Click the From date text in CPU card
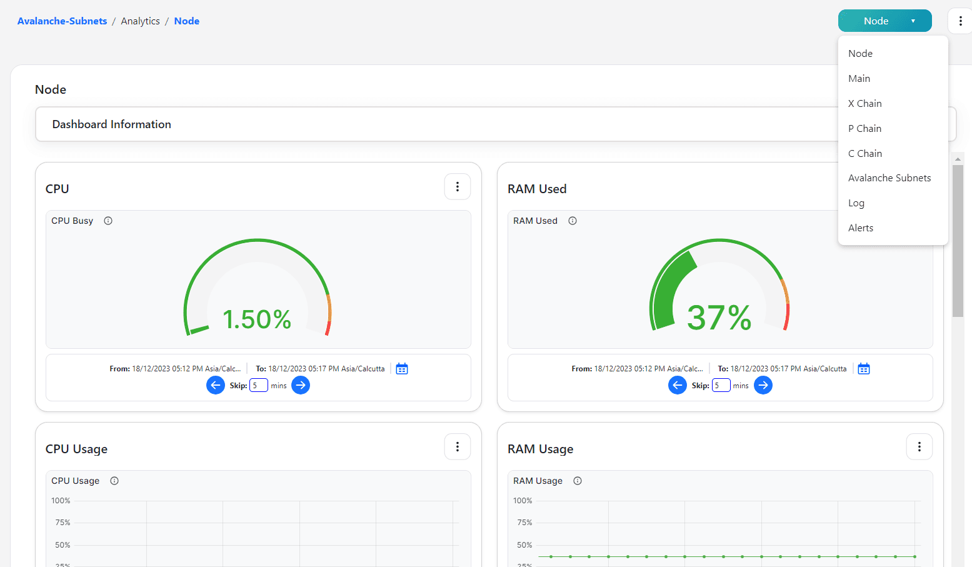This screenshot has width=972, height=567. [175, 369]
